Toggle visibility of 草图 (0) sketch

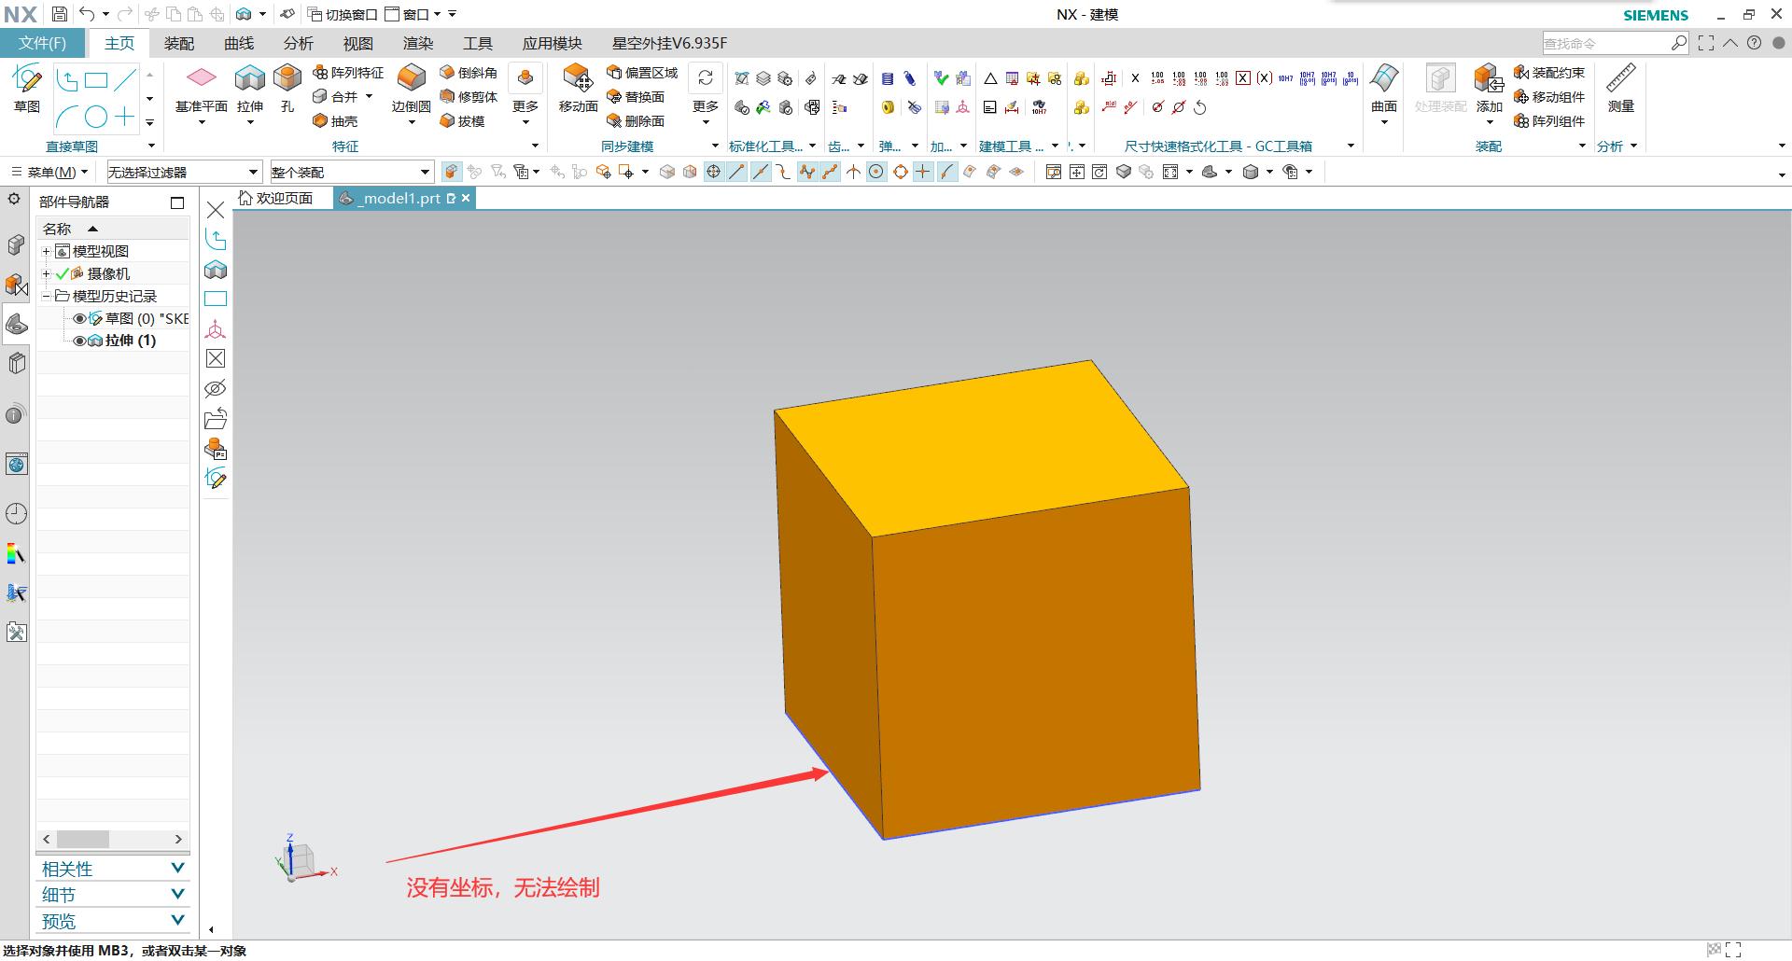79,319
